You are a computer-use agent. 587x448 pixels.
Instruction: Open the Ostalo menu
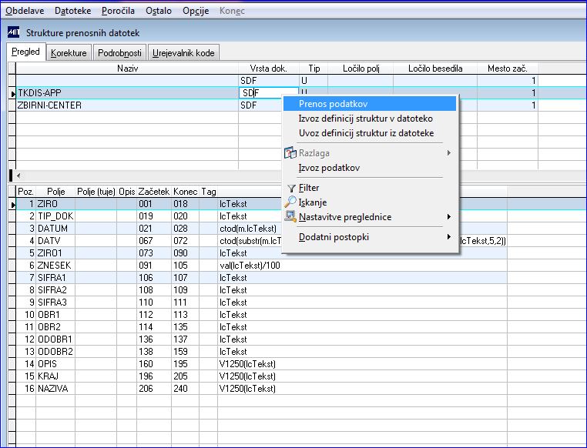(x=159, y=11)
